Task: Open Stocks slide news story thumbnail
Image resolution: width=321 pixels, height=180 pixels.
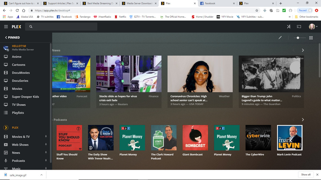Action: point(129,74)
